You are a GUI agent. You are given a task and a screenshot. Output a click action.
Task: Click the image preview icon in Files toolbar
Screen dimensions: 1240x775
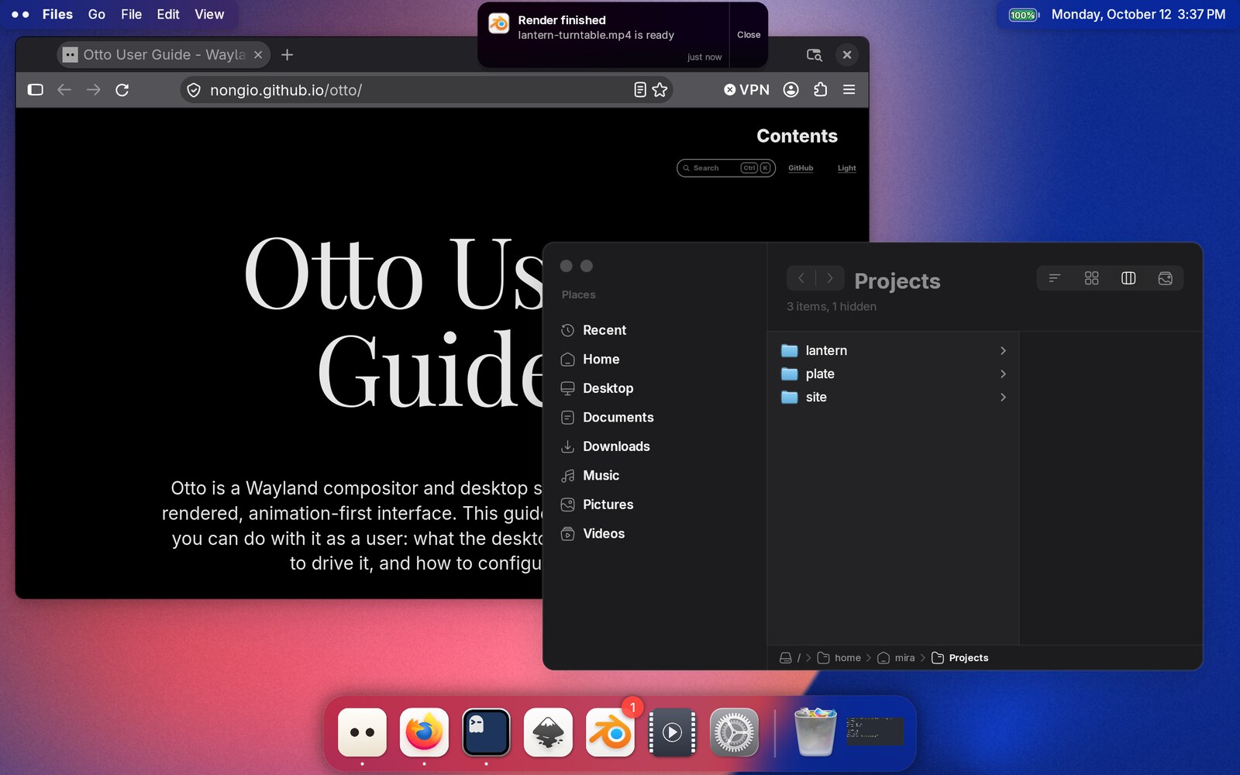[1165, 278]
